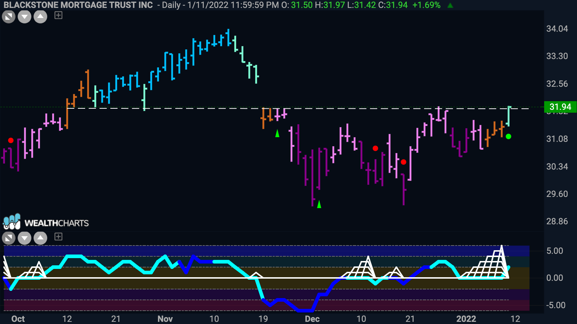This screenshot has width=577, height=324.
Task: Click the plus box in price pane
Action: 58,15
